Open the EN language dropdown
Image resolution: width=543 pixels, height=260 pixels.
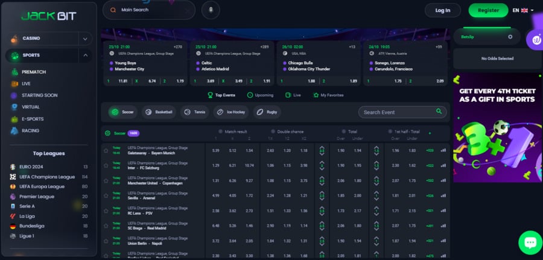tap(523, 10)
